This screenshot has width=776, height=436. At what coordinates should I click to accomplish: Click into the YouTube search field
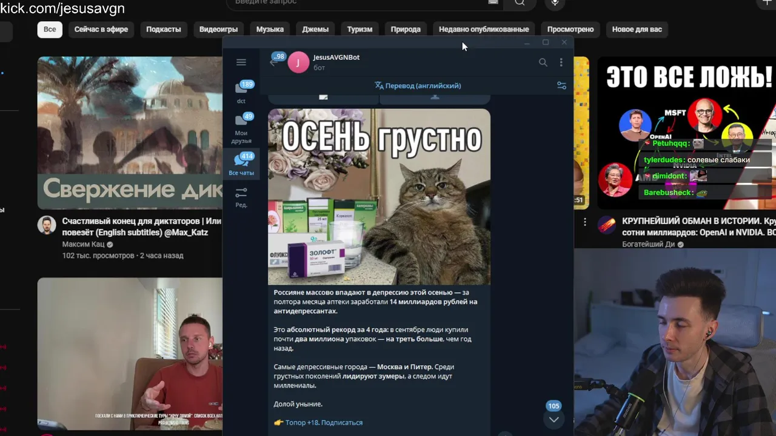pyautogui.click(x=364, y=3)
